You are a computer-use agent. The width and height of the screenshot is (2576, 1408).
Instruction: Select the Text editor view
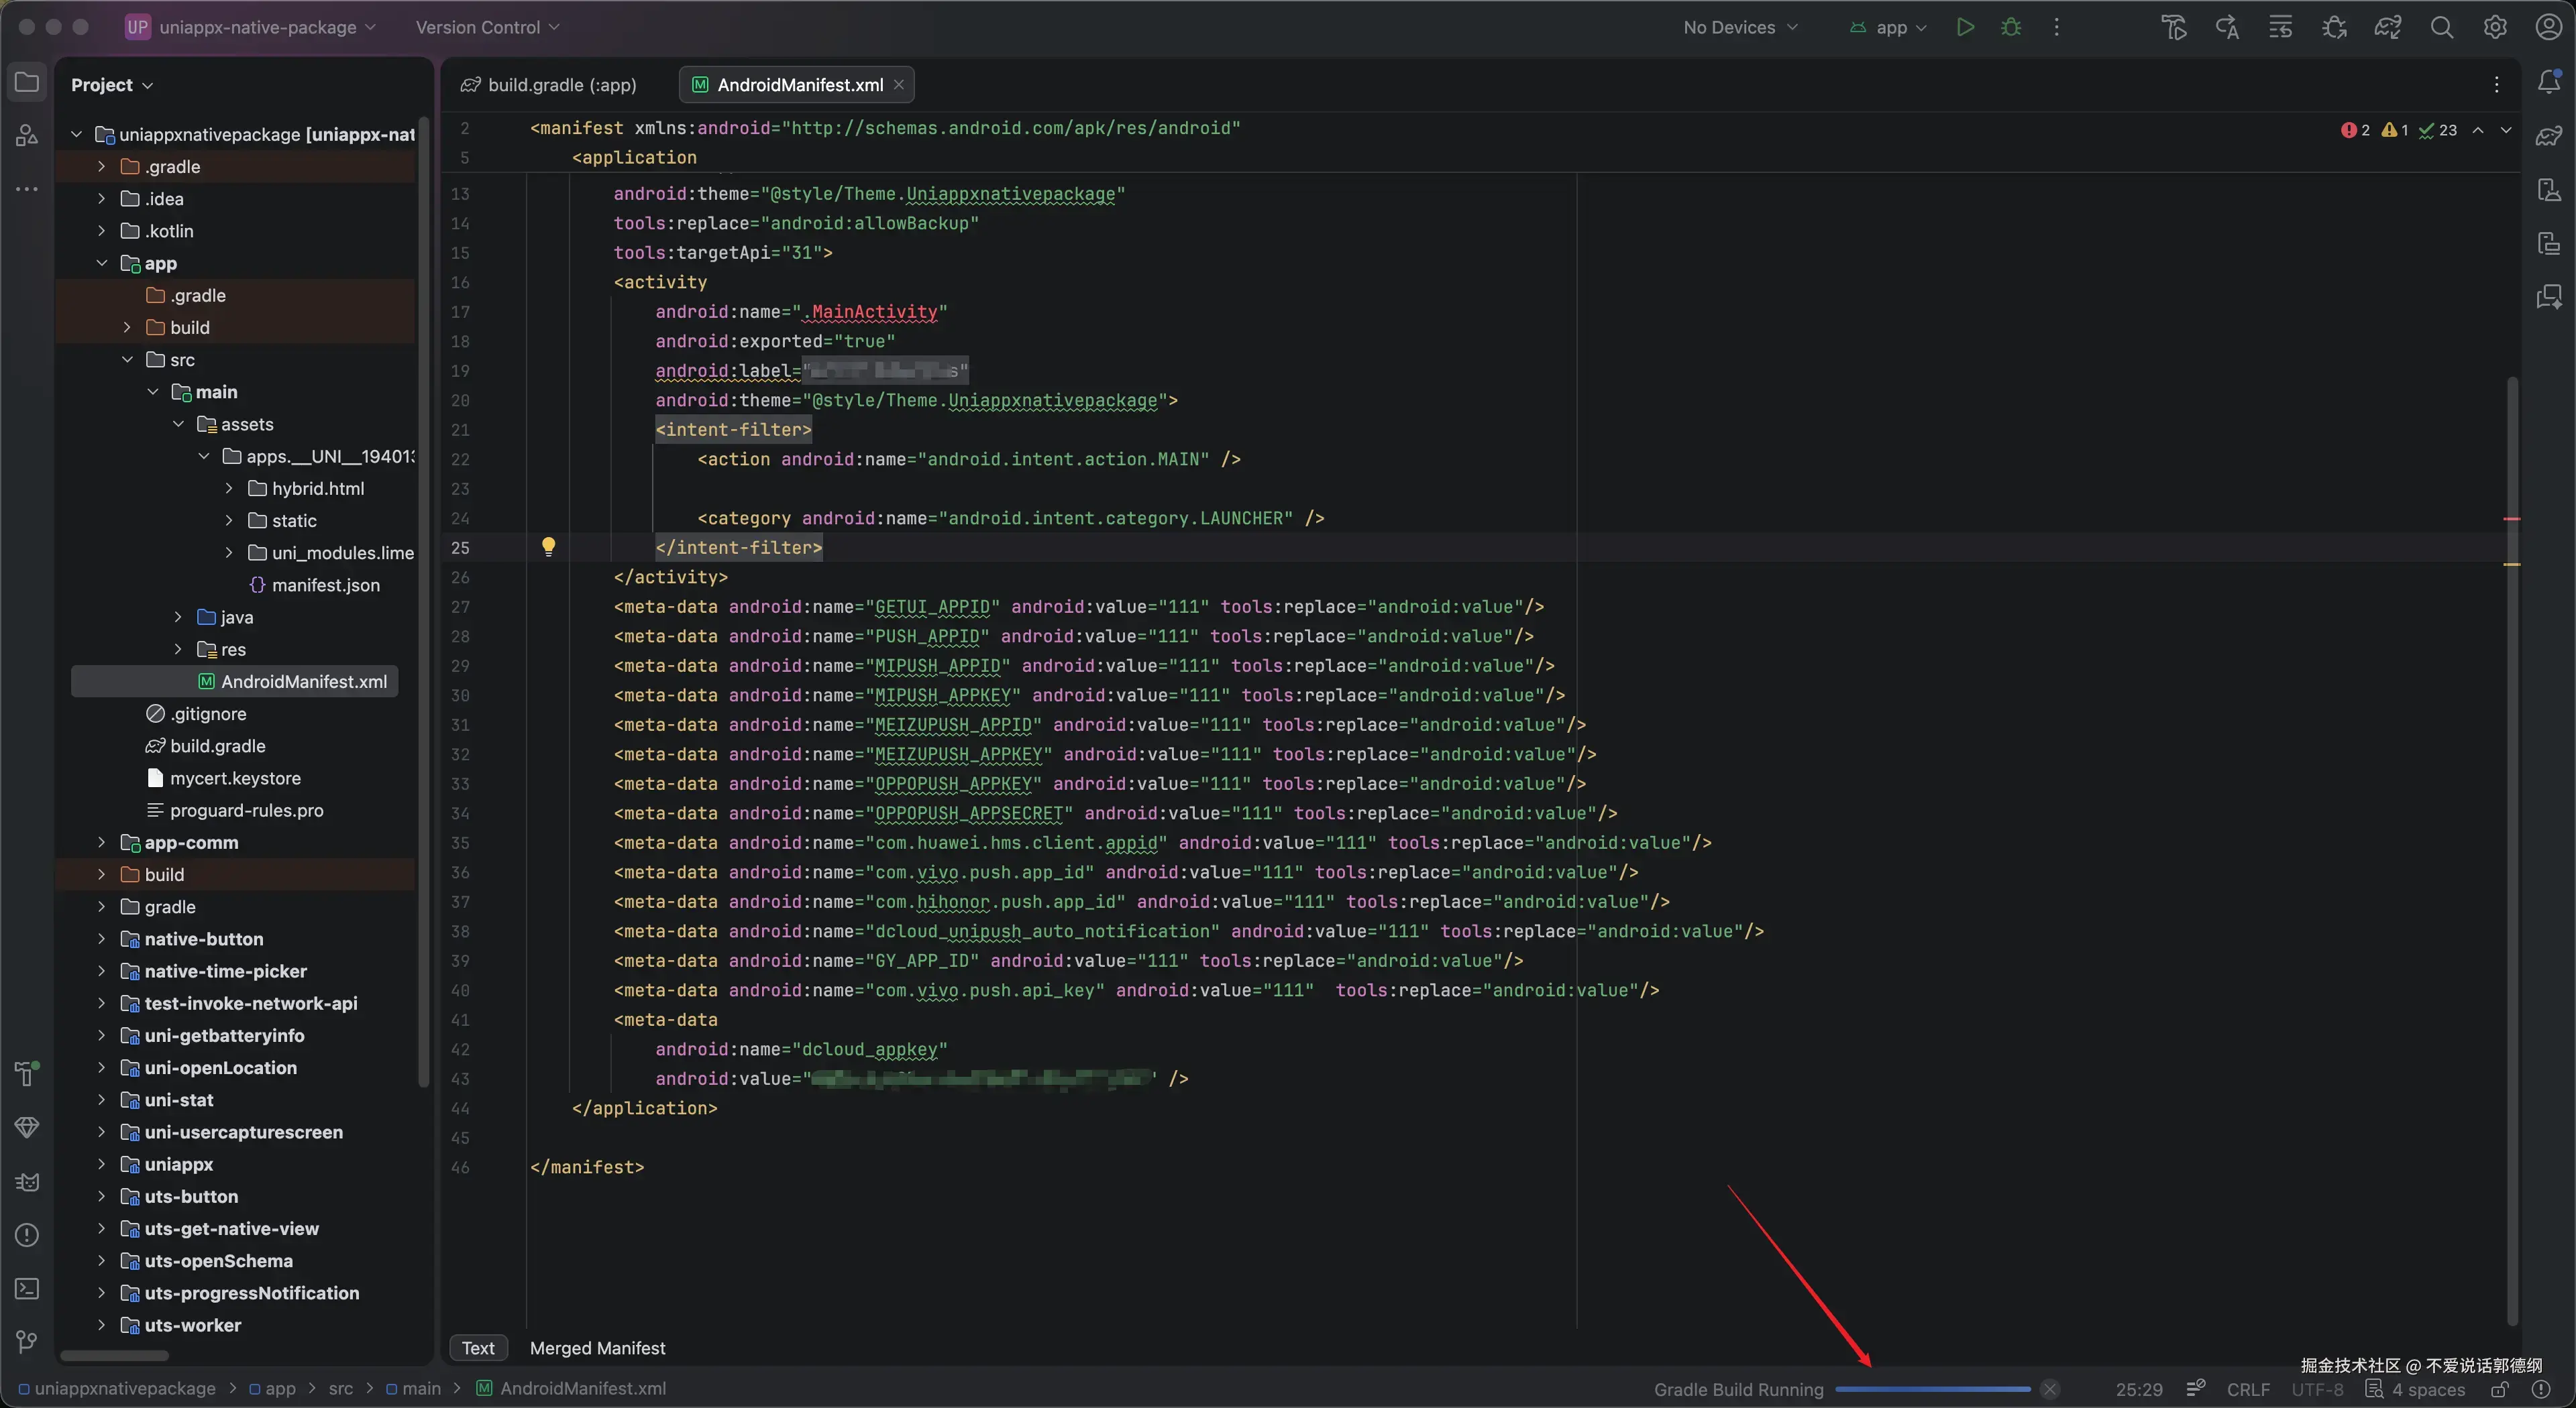click(478, 1348)
